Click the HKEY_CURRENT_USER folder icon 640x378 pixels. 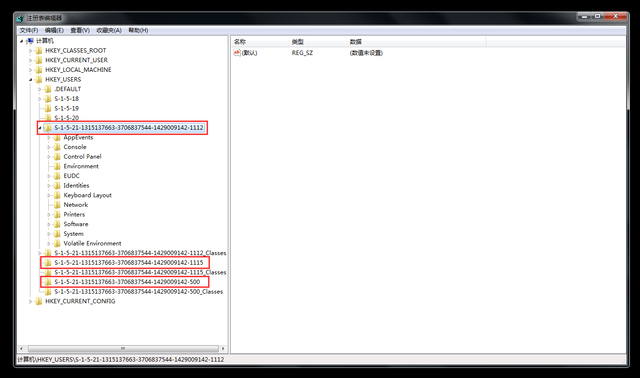[39, 60]
